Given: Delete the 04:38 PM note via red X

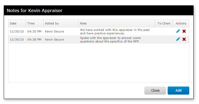Looking at the screenshot, I should pos(184,39).
